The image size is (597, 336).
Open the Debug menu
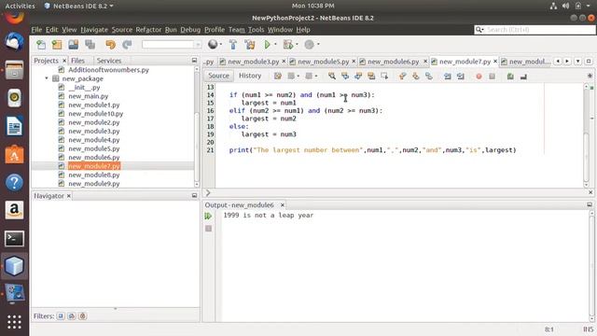click(x=190, y=29)
